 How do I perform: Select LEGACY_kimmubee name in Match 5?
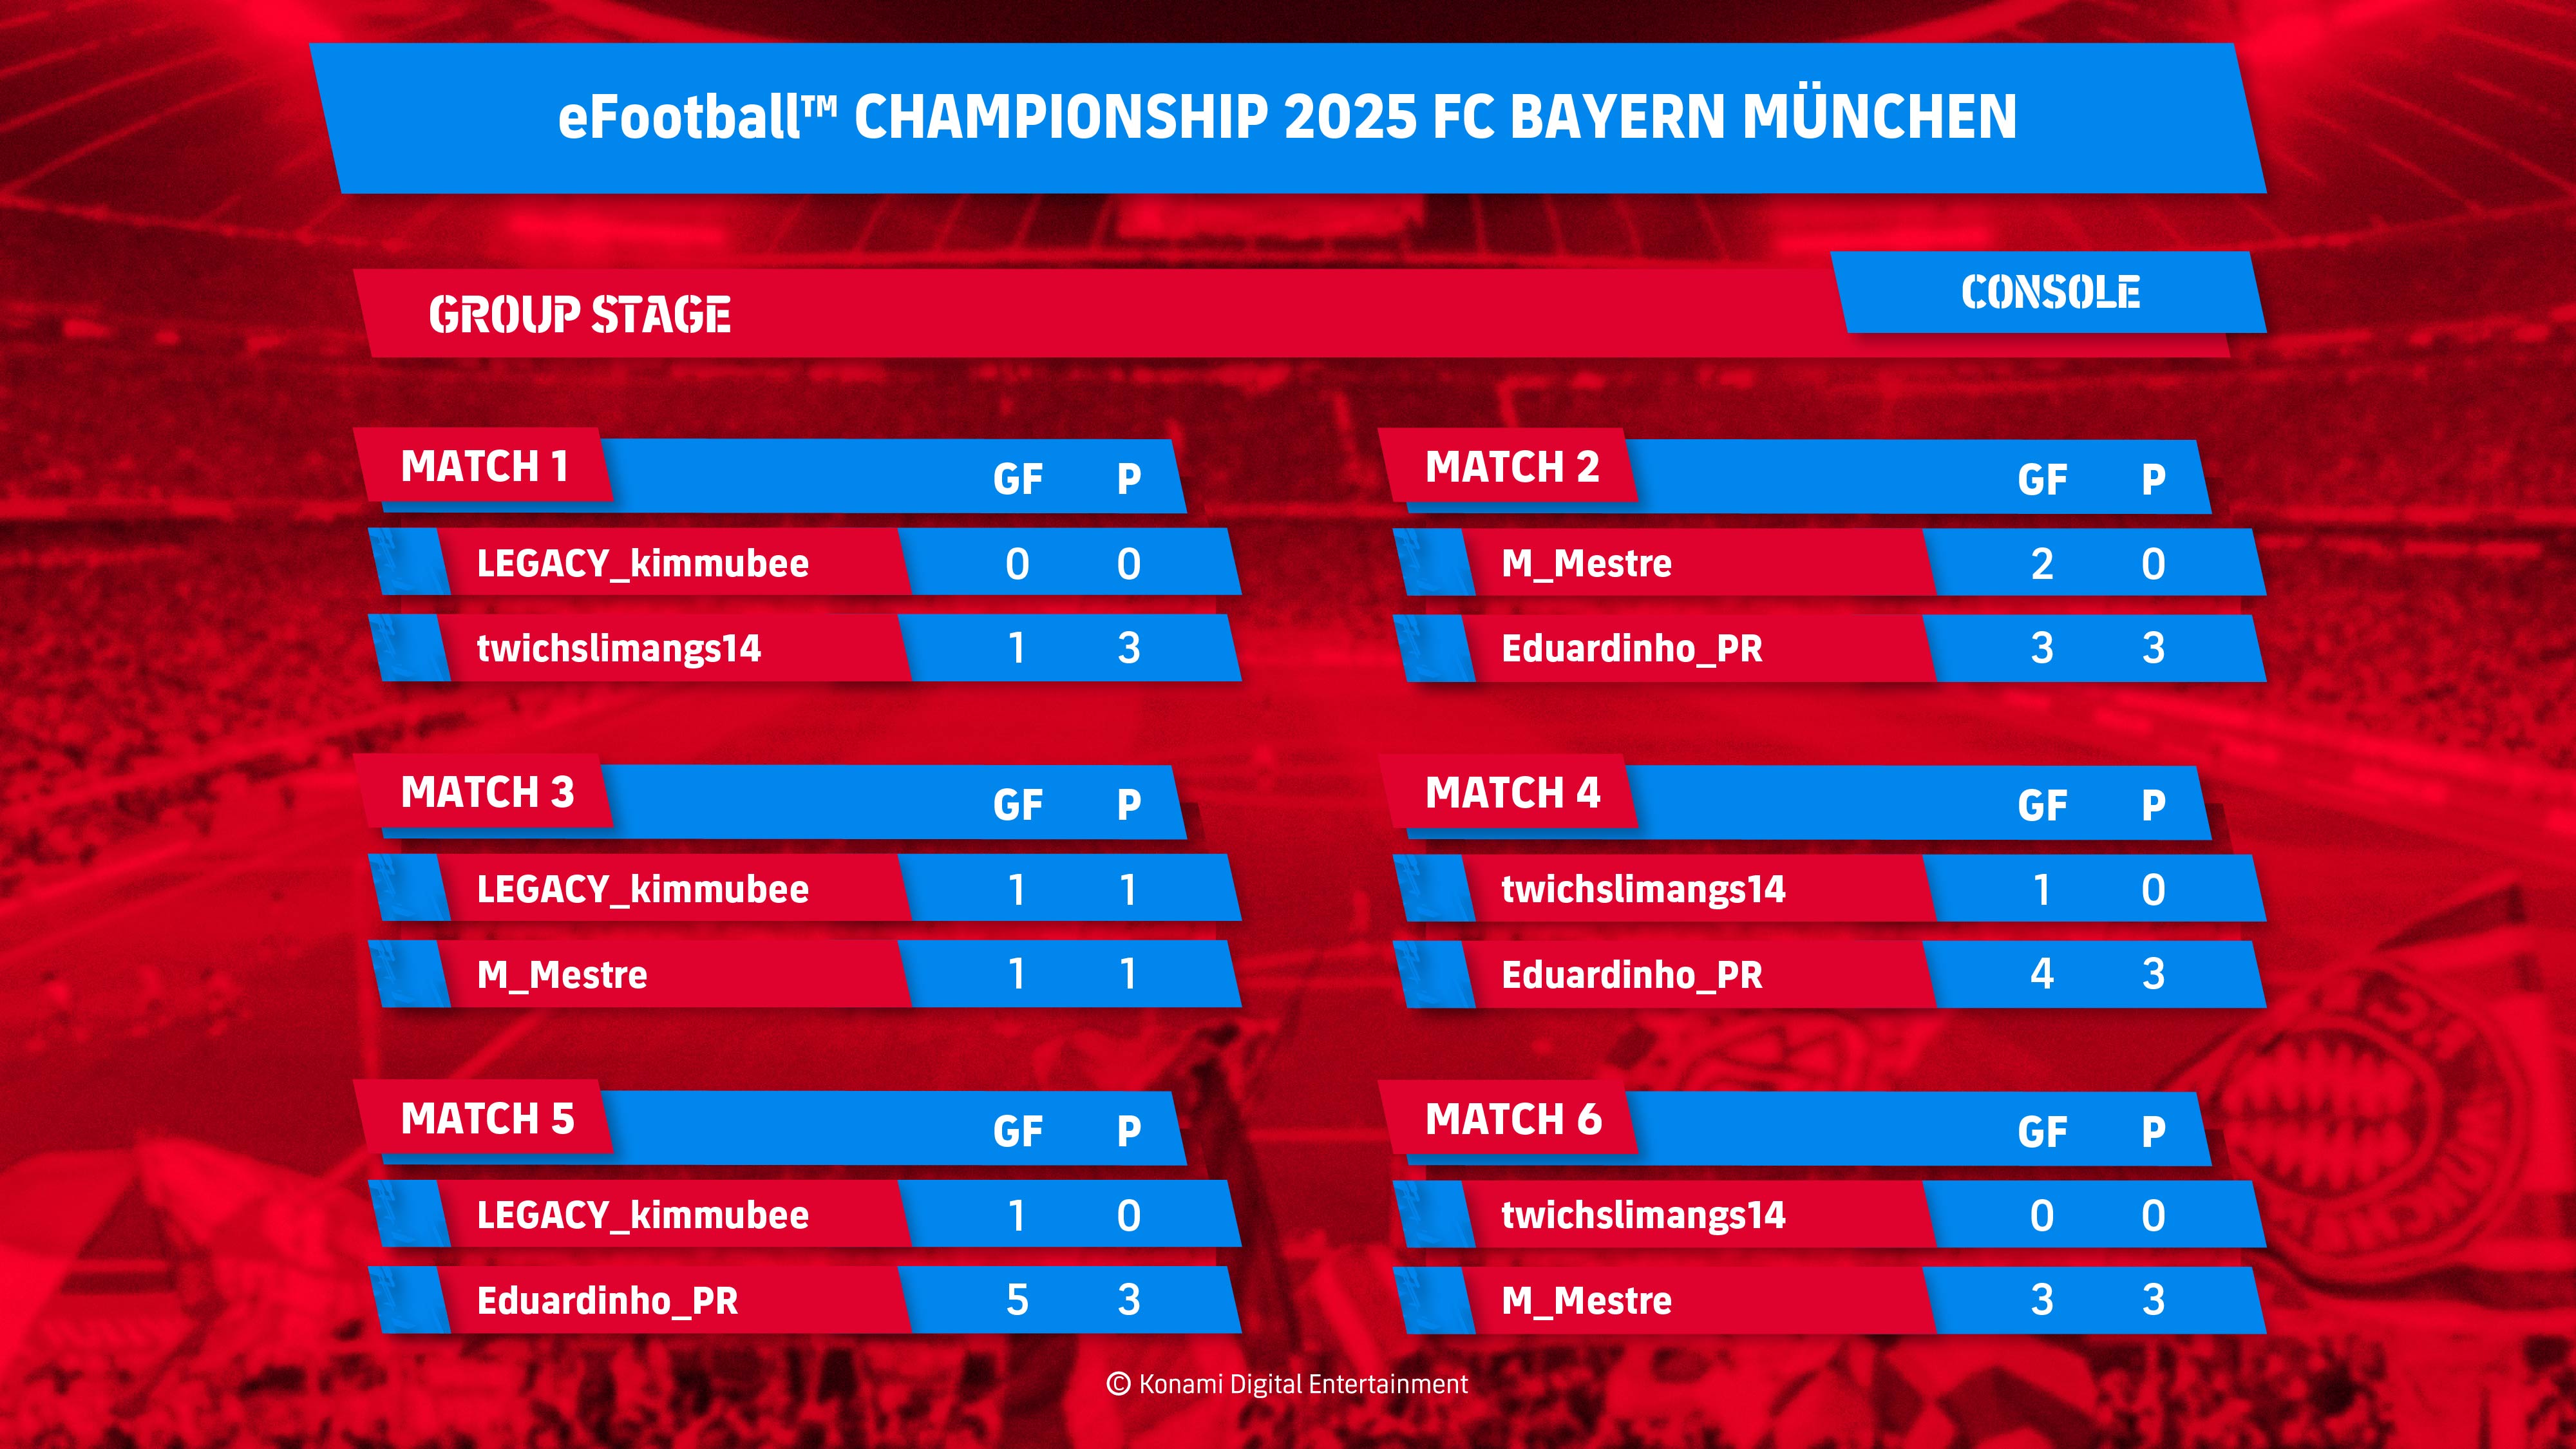[x=643, y=1216]
